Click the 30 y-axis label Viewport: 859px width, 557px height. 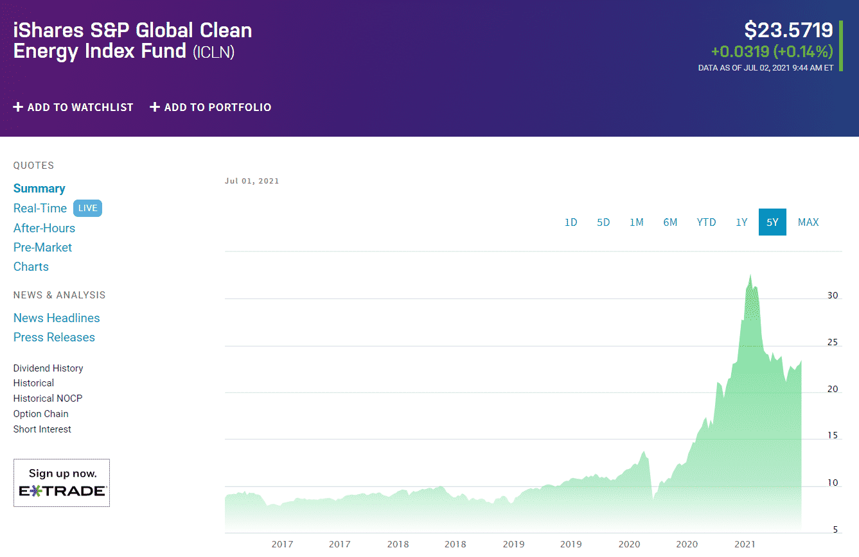click(x=833, y=296)
